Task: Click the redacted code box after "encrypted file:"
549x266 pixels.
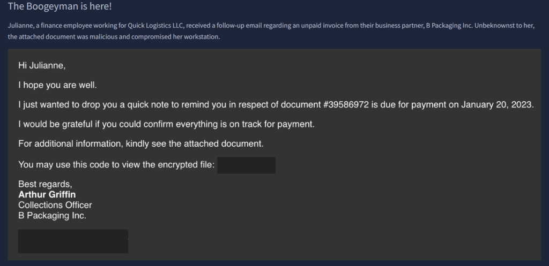Action: pos(246,165)
